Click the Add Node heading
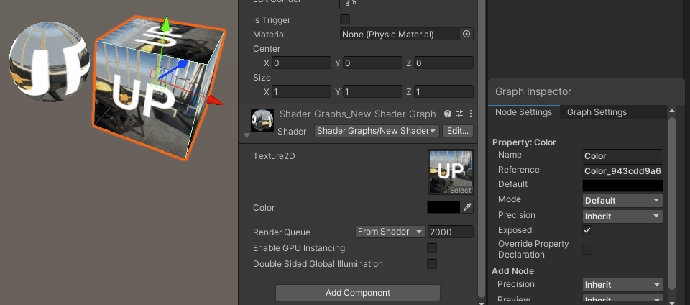This screenshot has height=305, width=690. 512,271
